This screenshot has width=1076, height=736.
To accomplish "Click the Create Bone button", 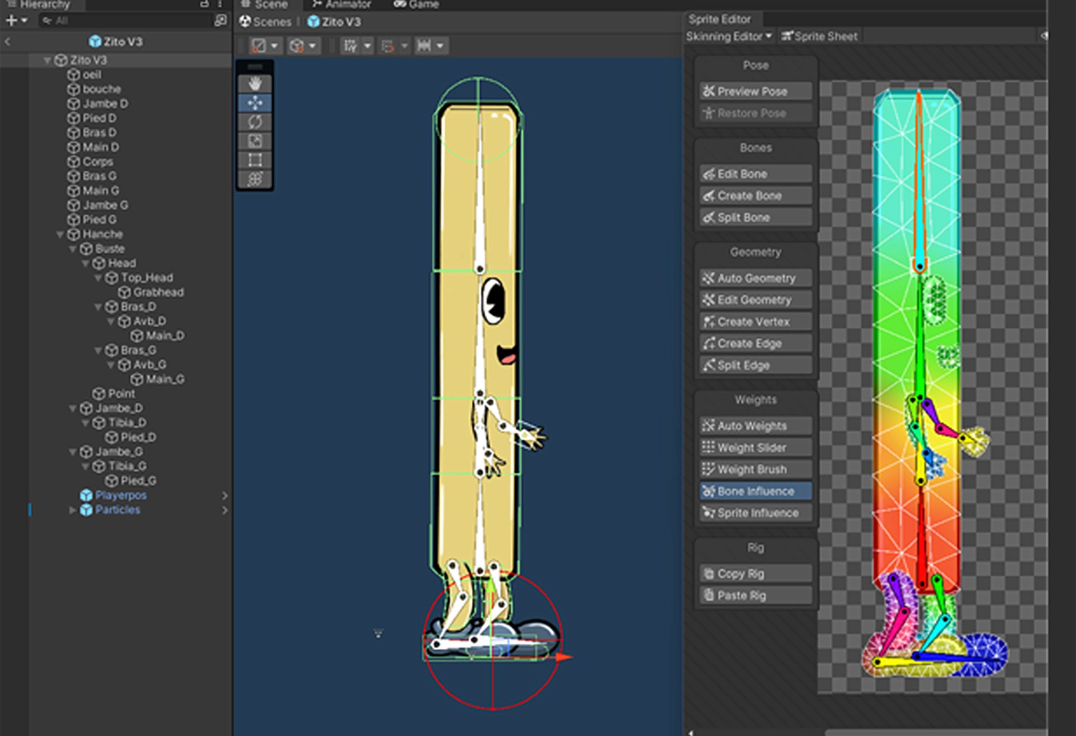I will (x=755, y=196).
